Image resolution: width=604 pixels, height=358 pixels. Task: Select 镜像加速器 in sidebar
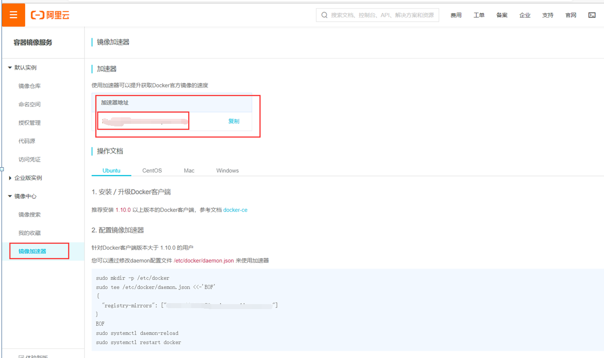(33, 251)
